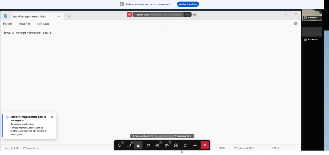Screen dimensions: 329x155
Task: Open Notepad settings gear icon
Action: point(296,23)
